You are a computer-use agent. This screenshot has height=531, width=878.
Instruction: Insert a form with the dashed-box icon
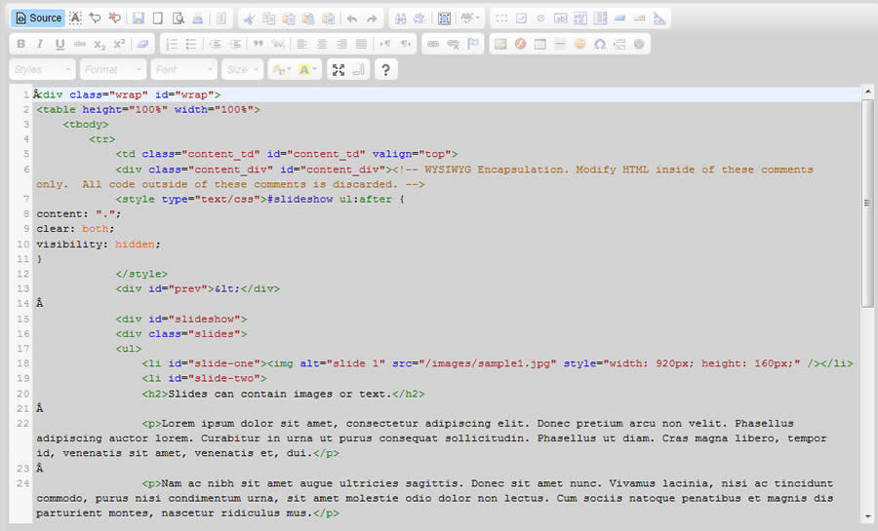(x=501, y=19)
